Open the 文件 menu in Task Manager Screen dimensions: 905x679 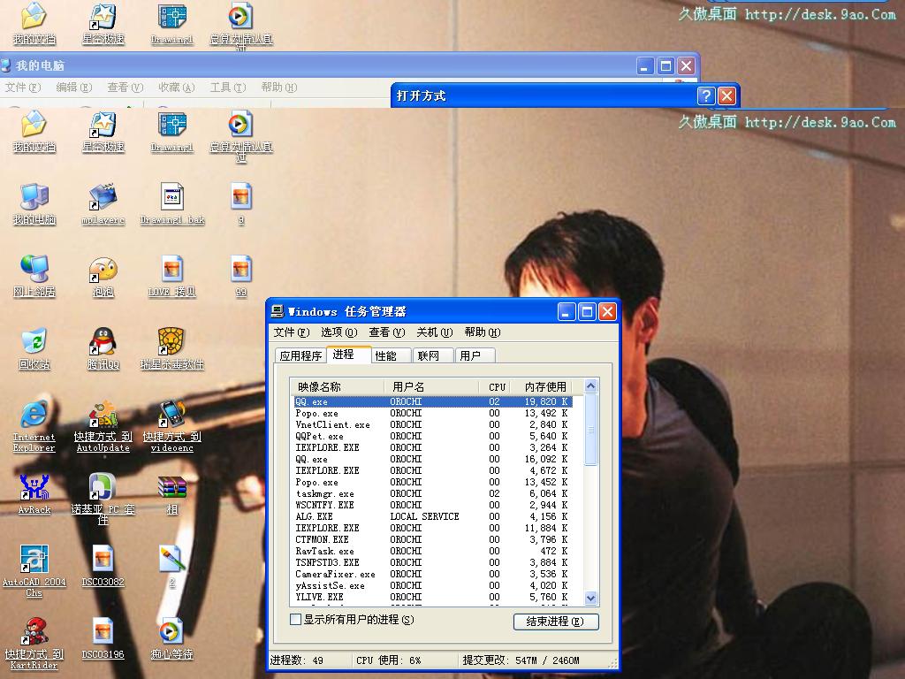click(x=291, y=332)
